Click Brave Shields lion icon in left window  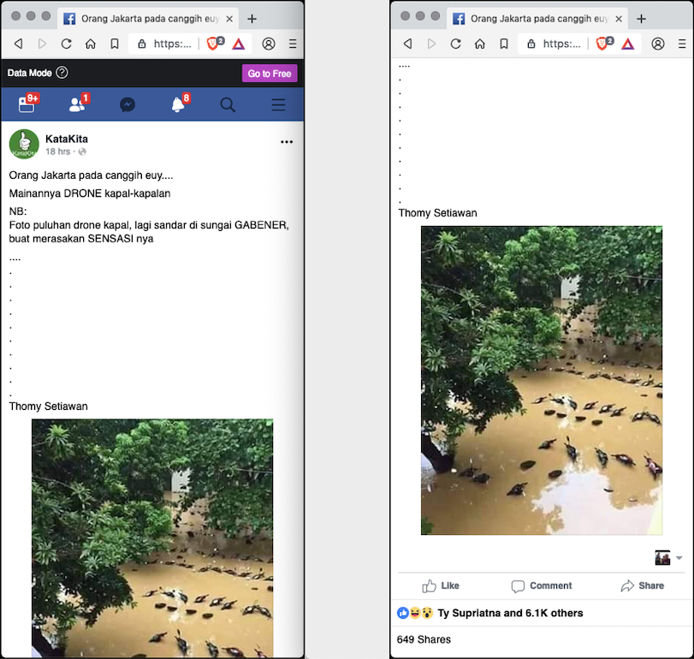(214, 44)
